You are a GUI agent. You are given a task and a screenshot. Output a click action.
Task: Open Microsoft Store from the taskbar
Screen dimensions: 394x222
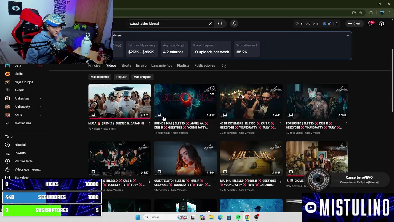pos(229,217)
